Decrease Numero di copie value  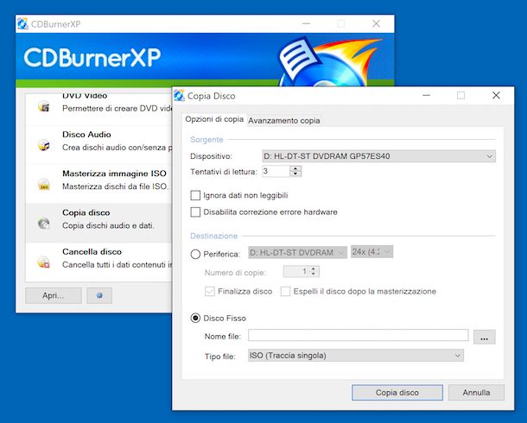pos(314,274)
